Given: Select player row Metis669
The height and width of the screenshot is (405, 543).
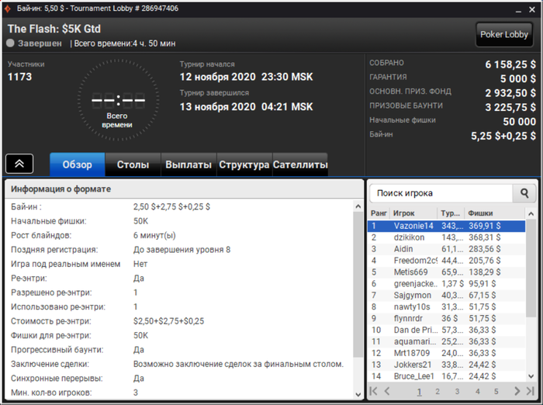Looking at the screenshot, I should click(x=446, y=272).
